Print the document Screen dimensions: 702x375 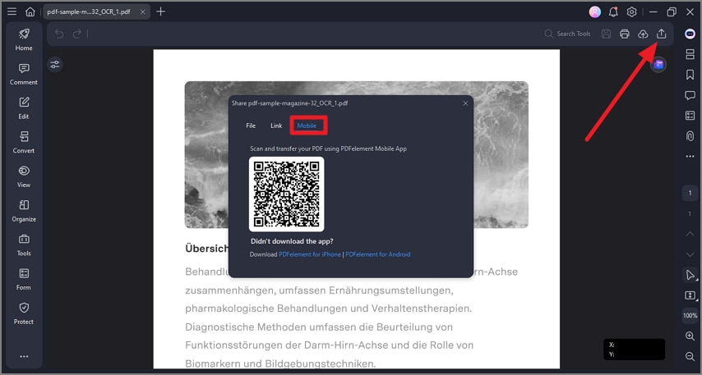(625, 34)
